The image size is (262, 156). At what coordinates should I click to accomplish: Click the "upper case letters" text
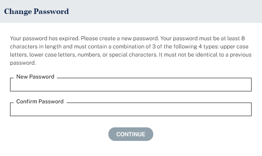[231, 46]
